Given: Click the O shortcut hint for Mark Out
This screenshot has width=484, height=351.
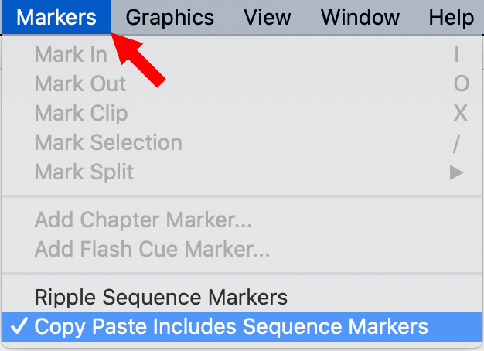Looking at the screenshot, I should (461, 84).
